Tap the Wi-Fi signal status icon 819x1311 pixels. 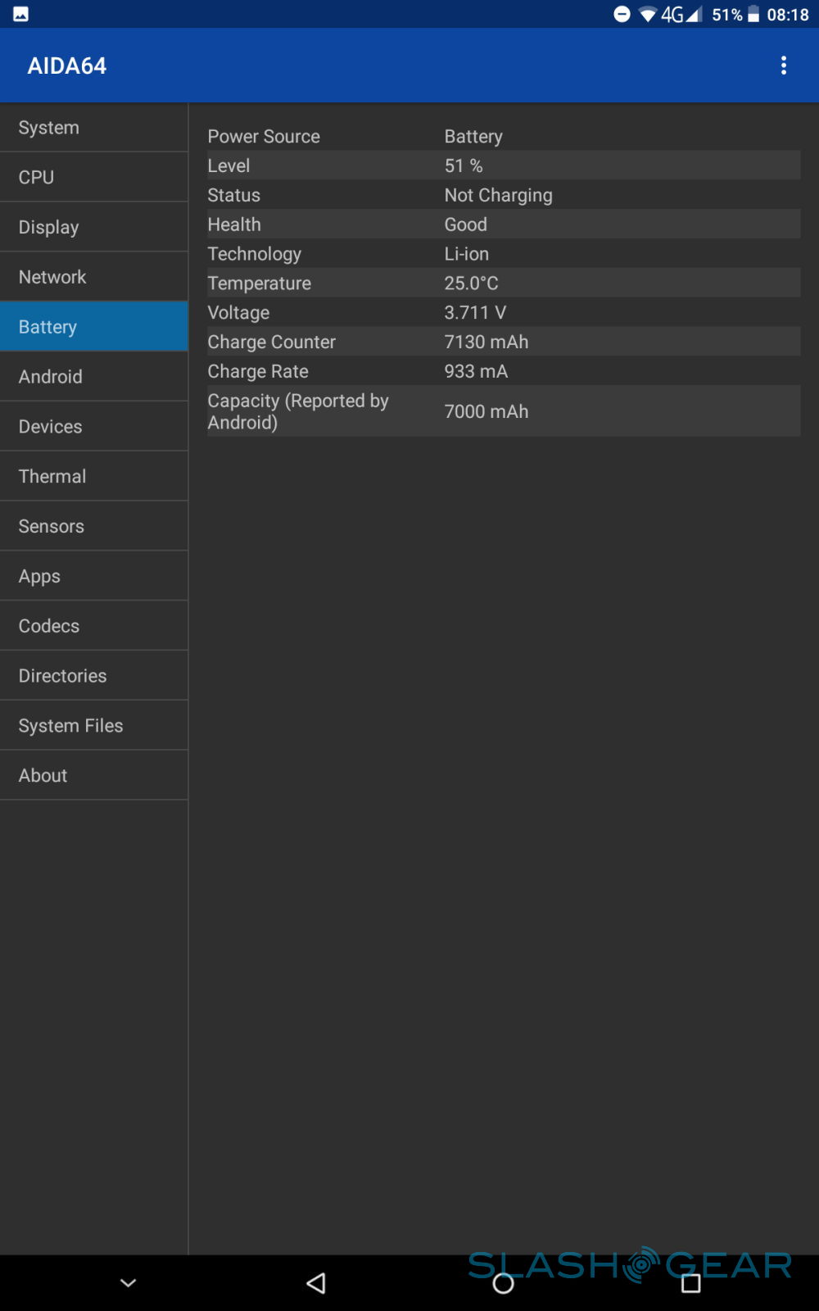click(x=648, y=15)
